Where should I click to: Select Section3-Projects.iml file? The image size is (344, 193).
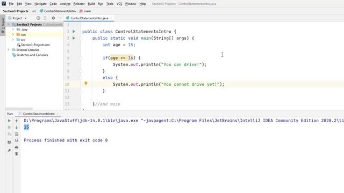pyautogui.click(x=33, y=45)
